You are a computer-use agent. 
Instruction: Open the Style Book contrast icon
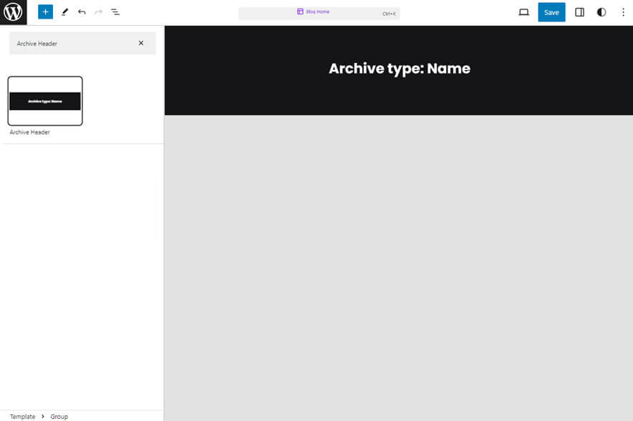pos(601,12)
